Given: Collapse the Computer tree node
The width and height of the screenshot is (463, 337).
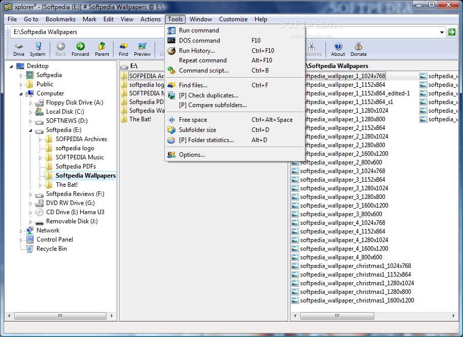Looking at the screenshot, I should [x=21, y=94].
